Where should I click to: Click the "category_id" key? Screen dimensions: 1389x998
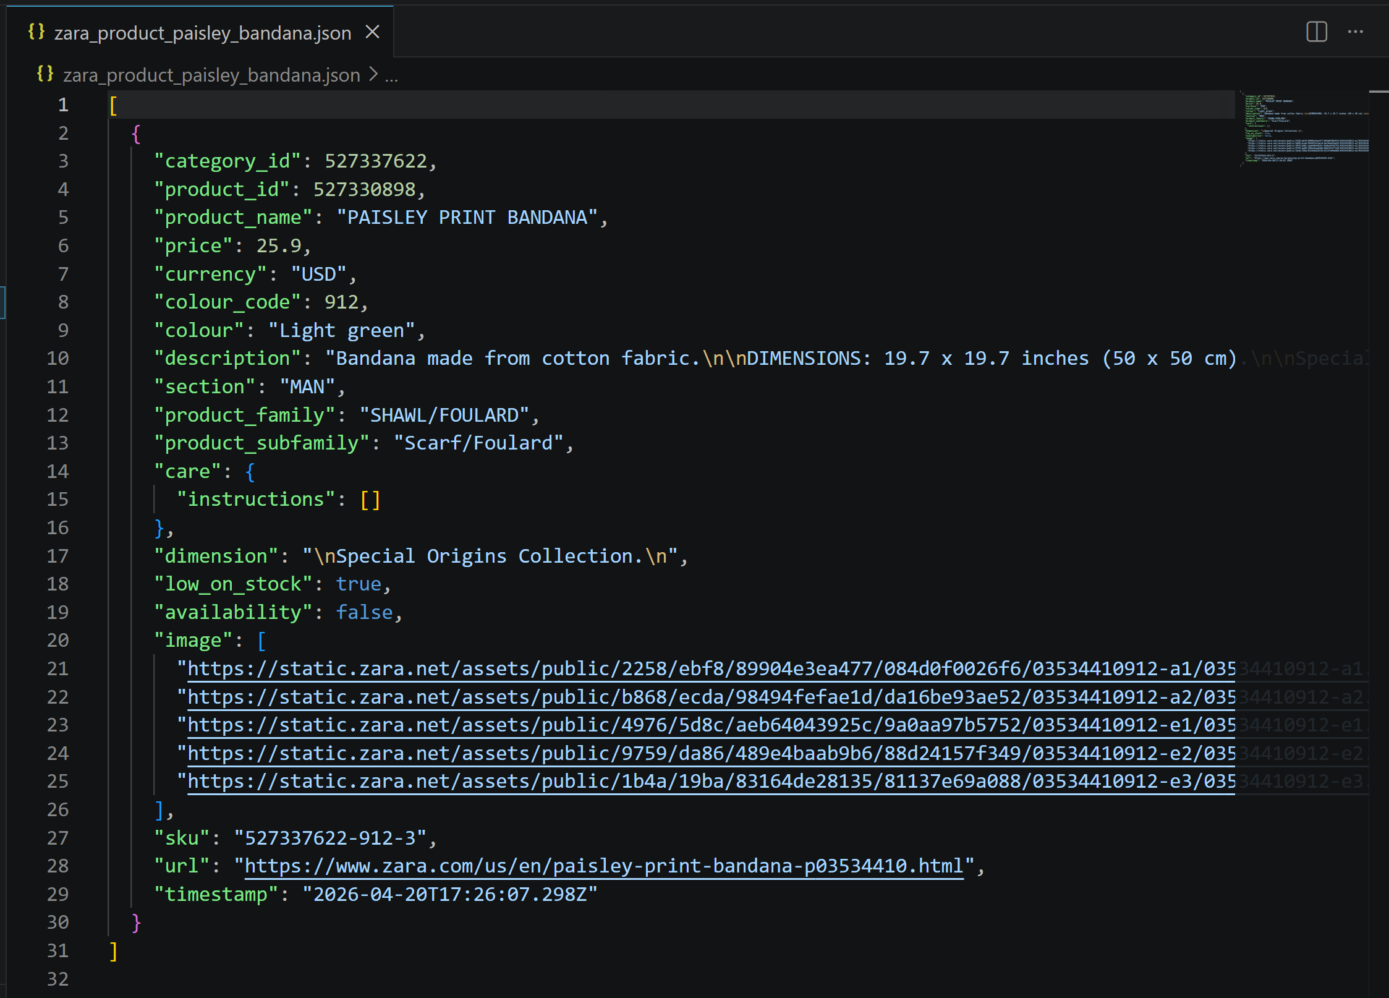coord(227,161)
